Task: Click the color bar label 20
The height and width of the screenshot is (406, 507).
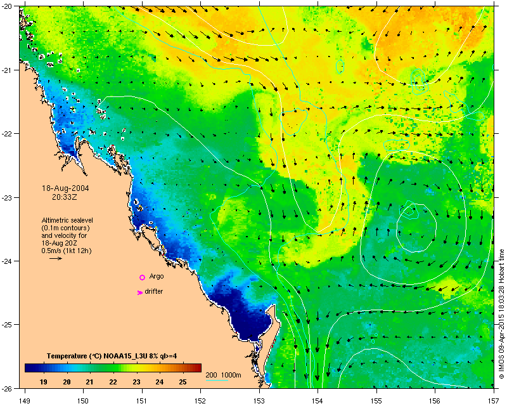Action: [x=67, y=382]
